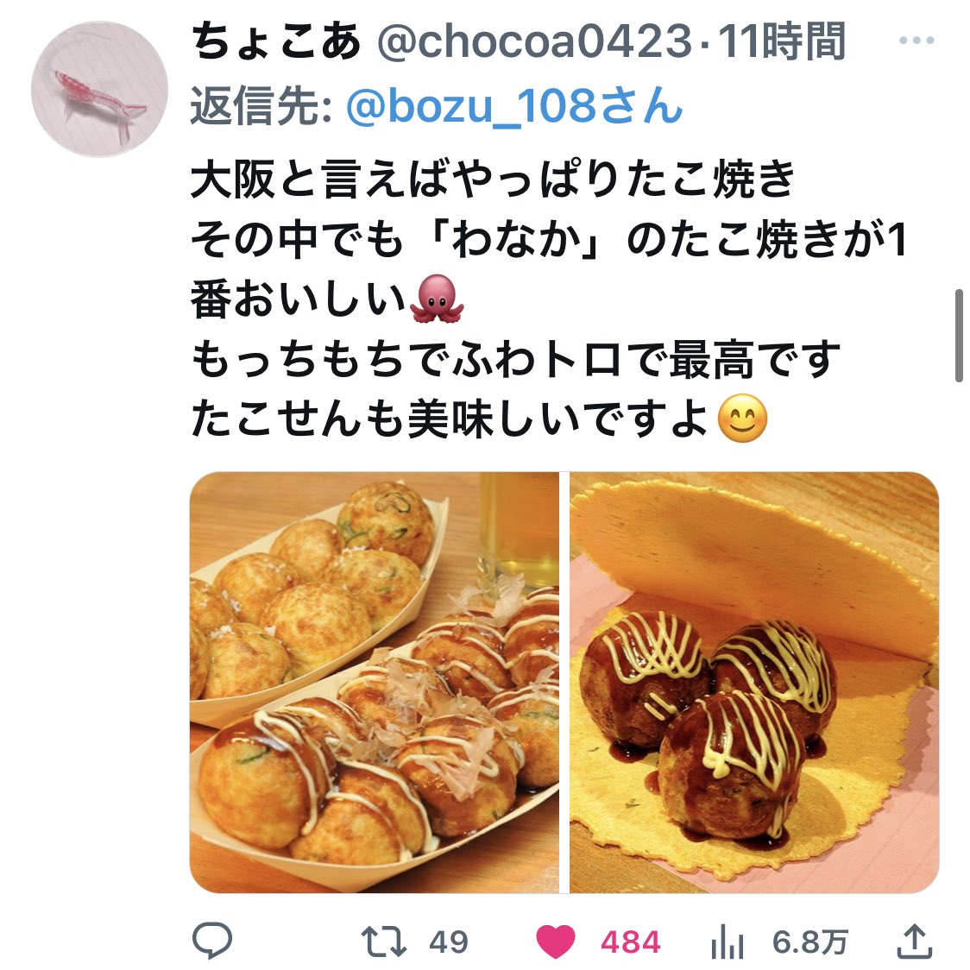Screen dimensions: 970x970
Task: Open the shrimp profile avatar
Action: (x=99, y=89)
